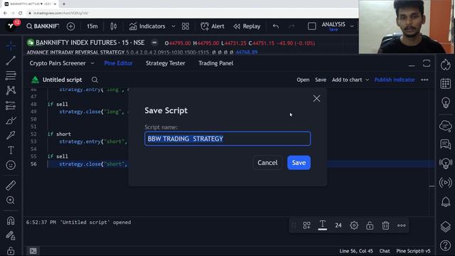The image size is (455, 256).
Task: Open the hotlists flame icon in right sidebar
Action: coord(446,65)
